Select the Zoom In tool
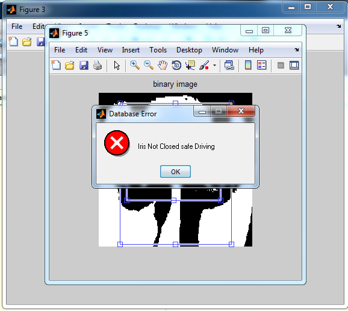 (135, 65)
